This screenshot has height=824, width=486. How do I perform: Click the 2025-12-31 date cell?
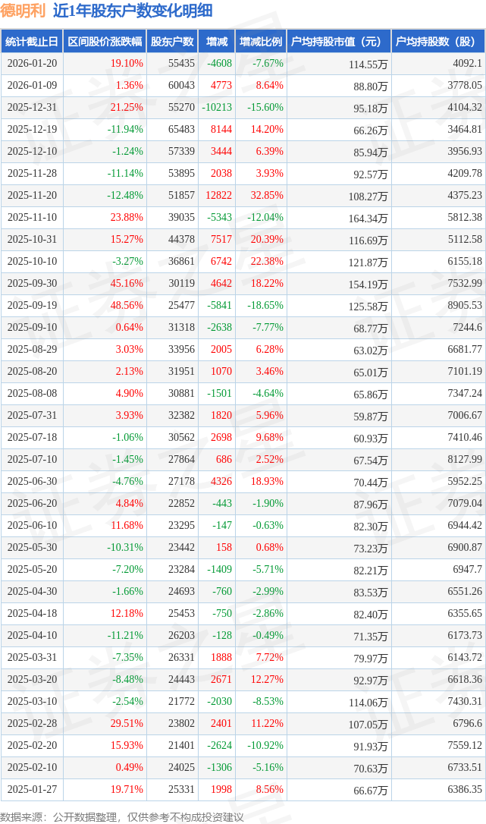tap(32, 108)
